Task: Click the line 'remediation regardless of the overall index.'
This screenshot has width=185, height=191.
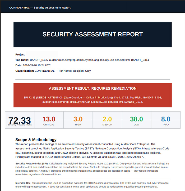Action: (38, 175)
